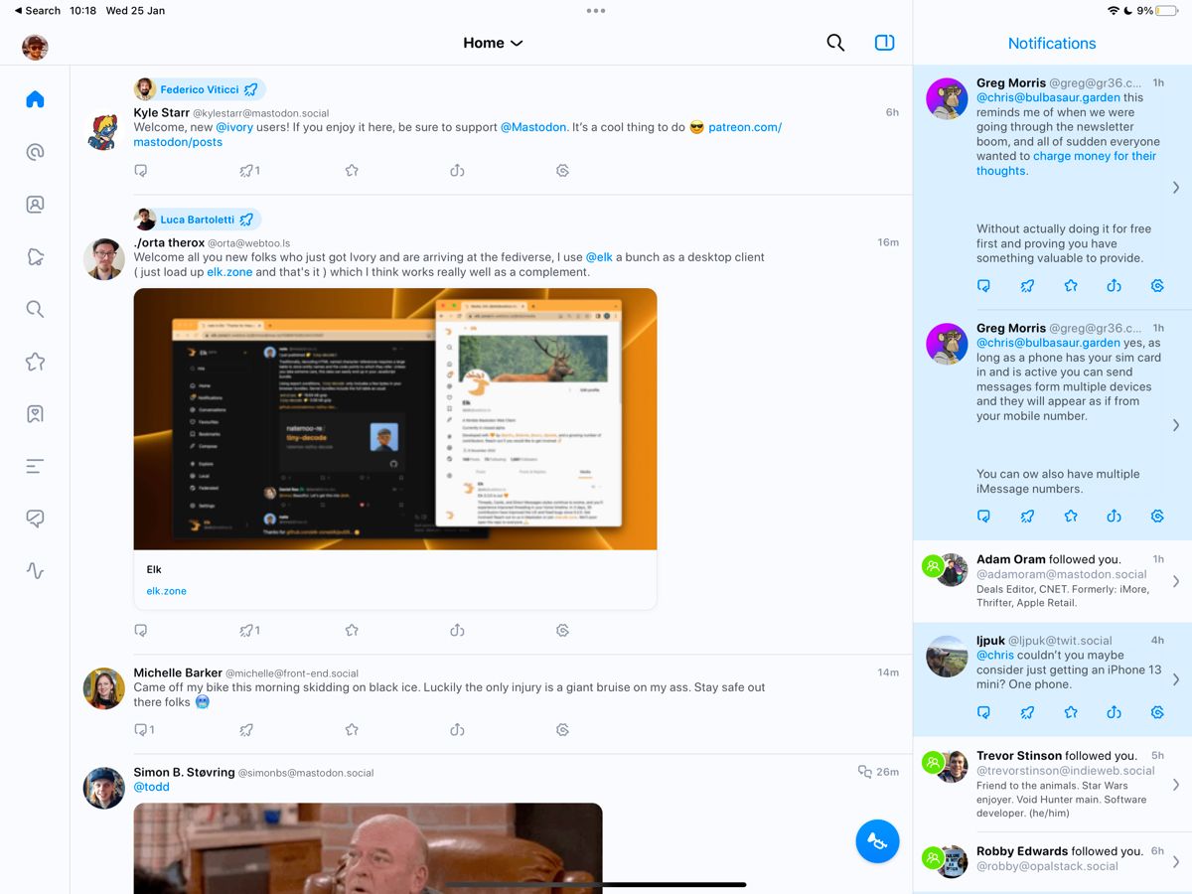Open the Home timeline dropdown
1192x894 pixels.
[x=493, y=43]
